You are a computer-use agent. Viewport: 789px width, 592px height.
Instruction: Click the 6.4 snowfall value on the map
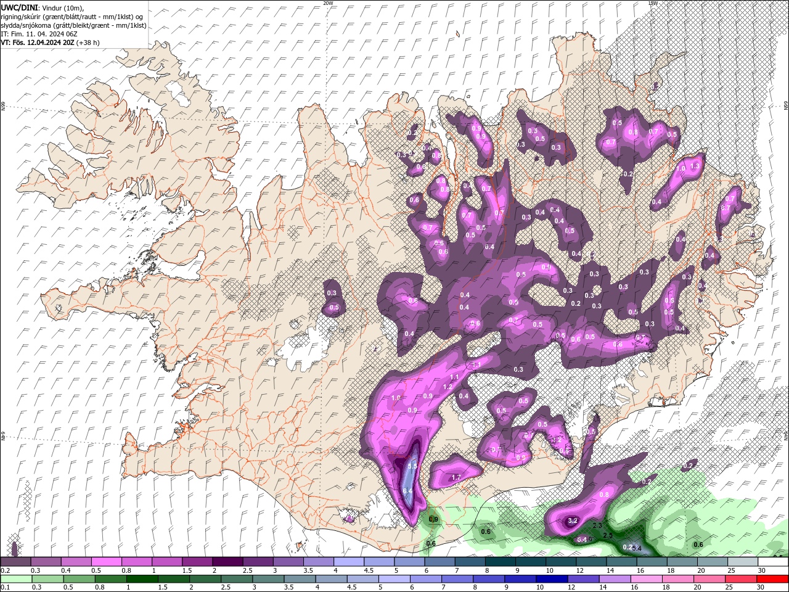(407, 491)
